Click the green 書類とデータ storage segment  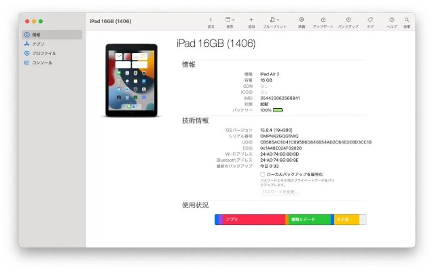pos(310,220)
